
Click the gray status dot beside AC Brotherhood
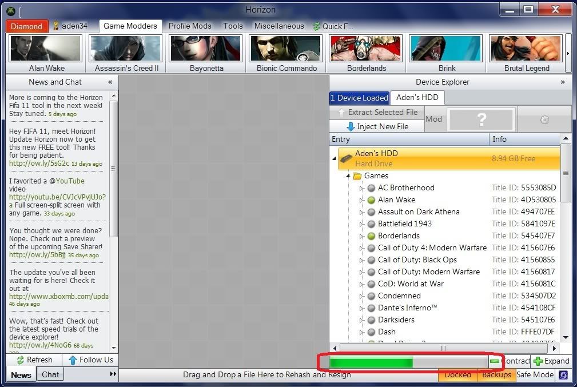coord(371,188)
